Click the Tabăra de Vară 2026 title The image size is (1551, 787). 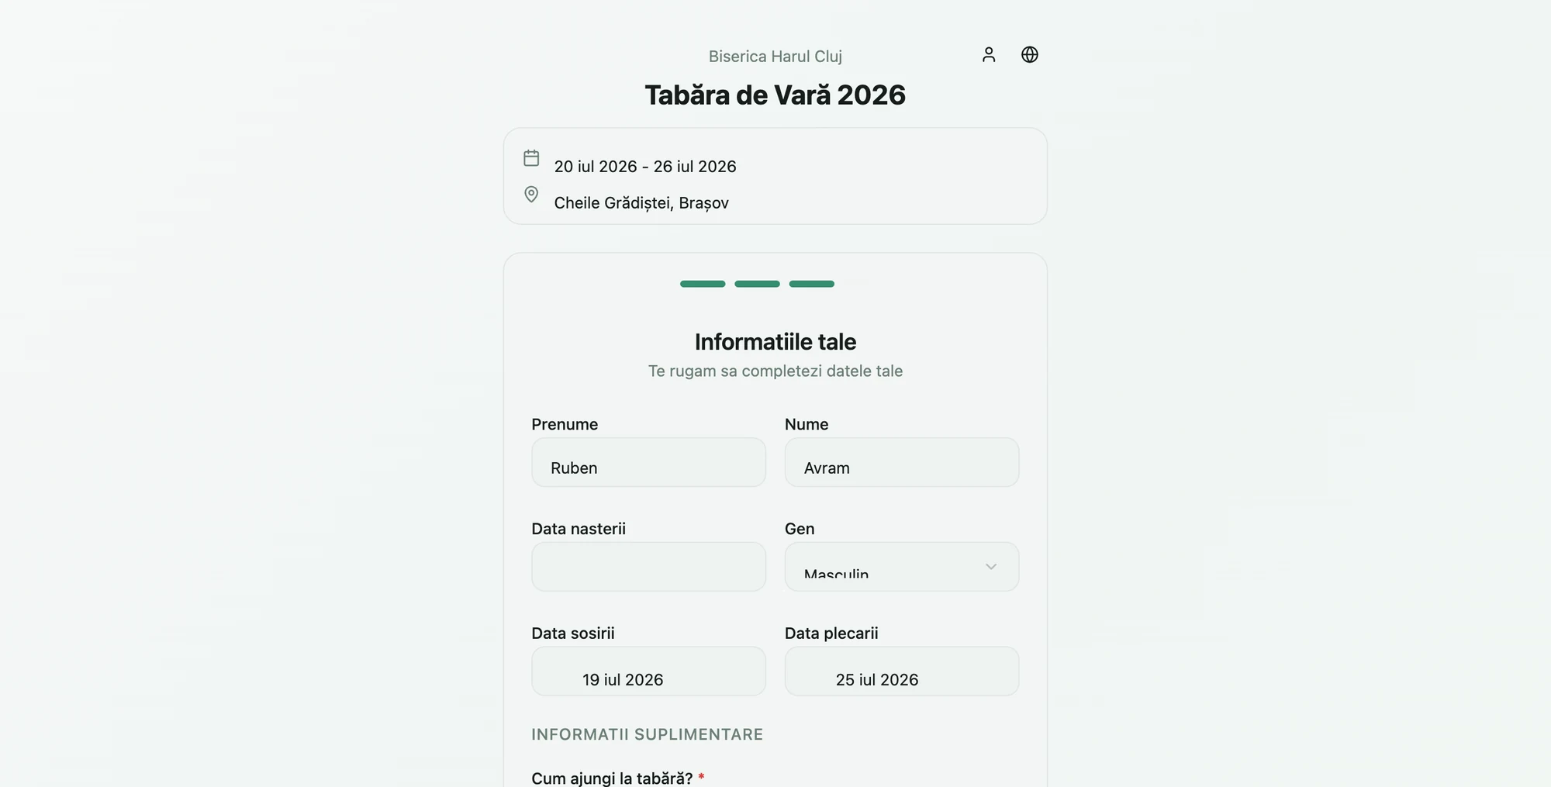point(775,95)
